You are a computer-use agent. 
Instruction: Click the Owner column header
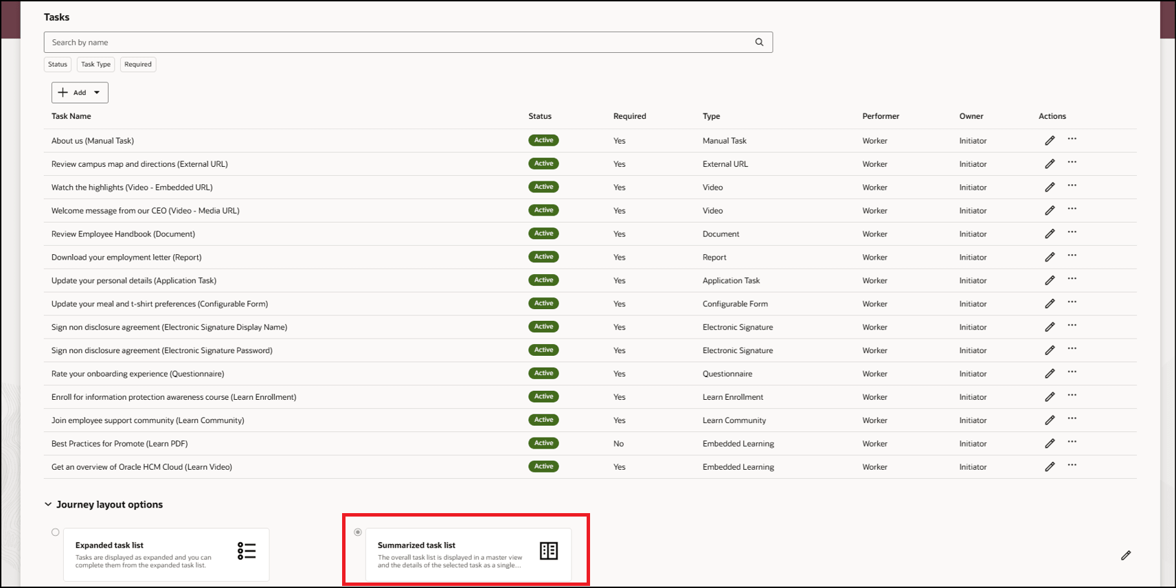click(x=971, y=117)
